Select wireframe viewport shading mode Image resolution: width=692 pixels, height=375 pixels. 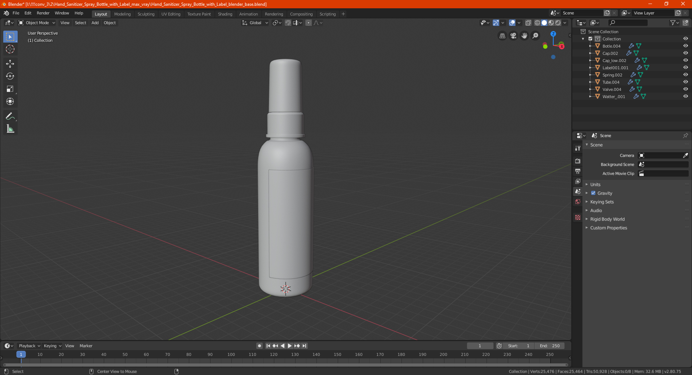[537, 23]
